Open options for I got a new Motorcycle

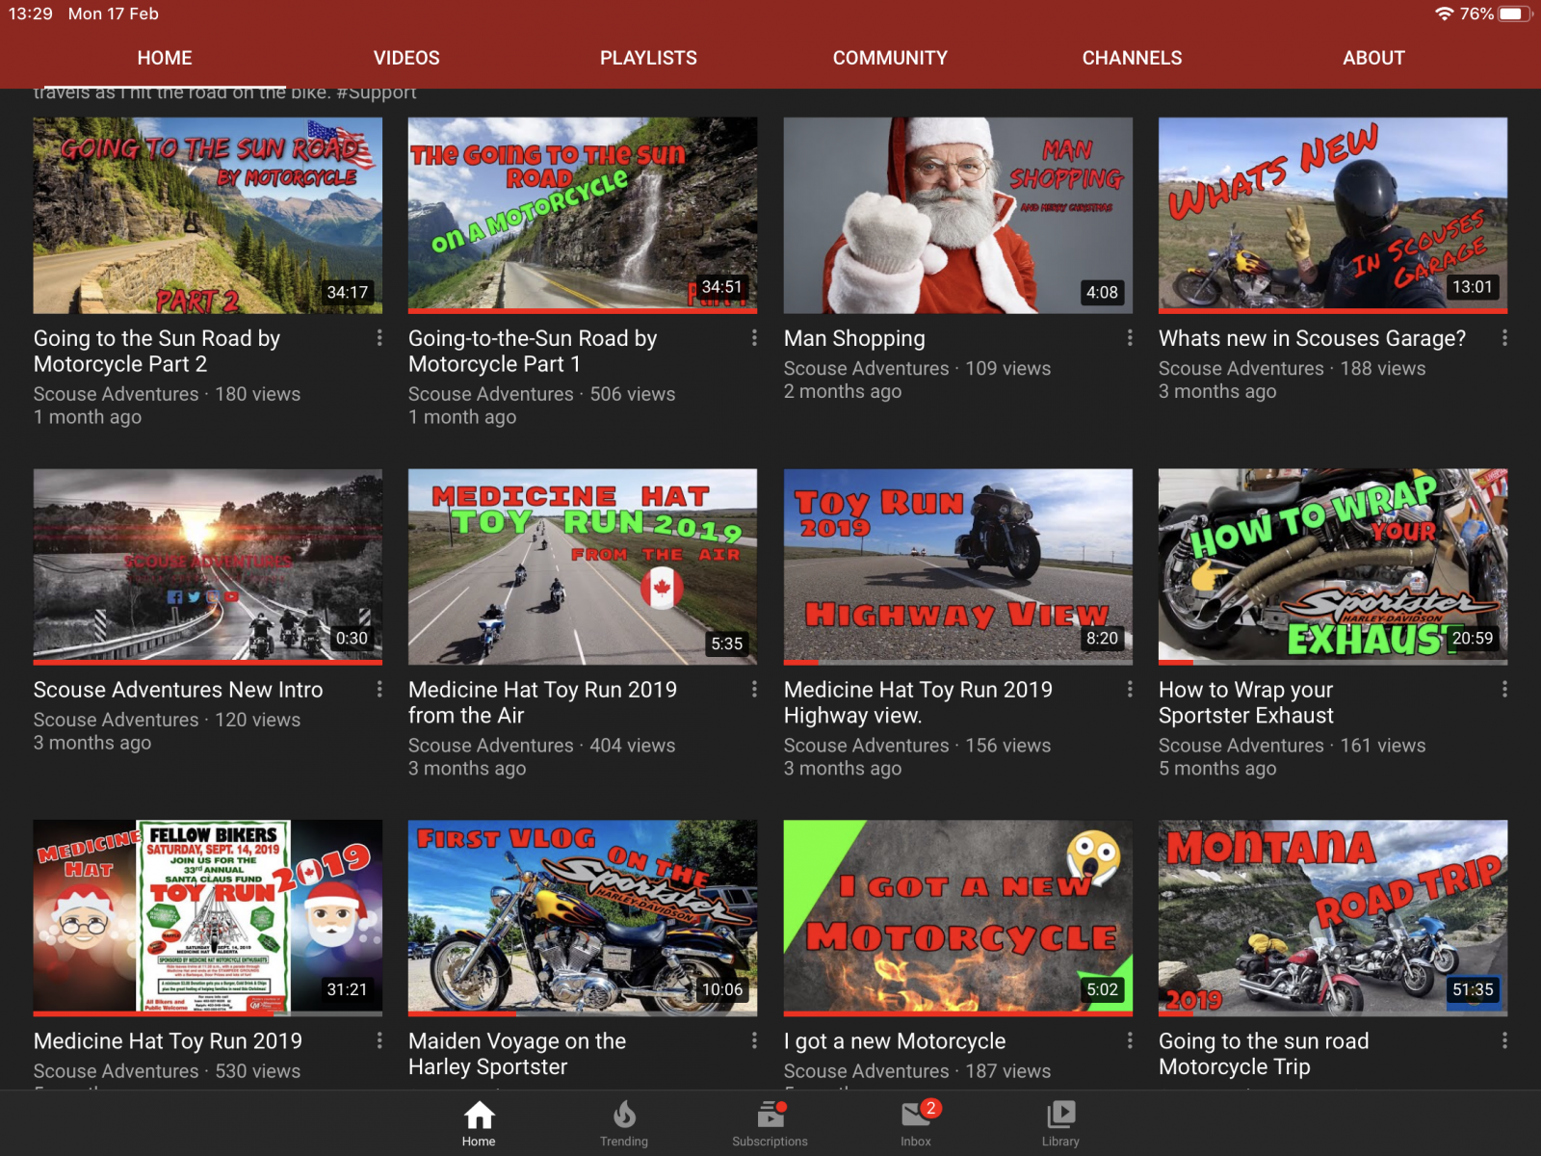1130,1041
